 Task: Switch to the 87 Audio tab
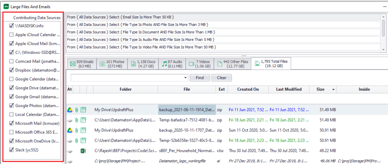click(x=172, y=64)
